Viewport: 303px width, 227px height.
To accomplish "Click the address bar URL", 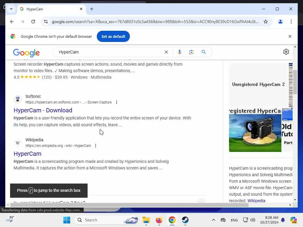I will tap(155, 22).
